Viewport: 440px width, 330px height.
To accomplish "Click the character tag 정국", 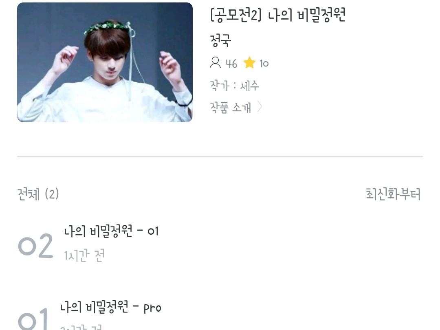I will pyautogui.click(x=220, y=40).
